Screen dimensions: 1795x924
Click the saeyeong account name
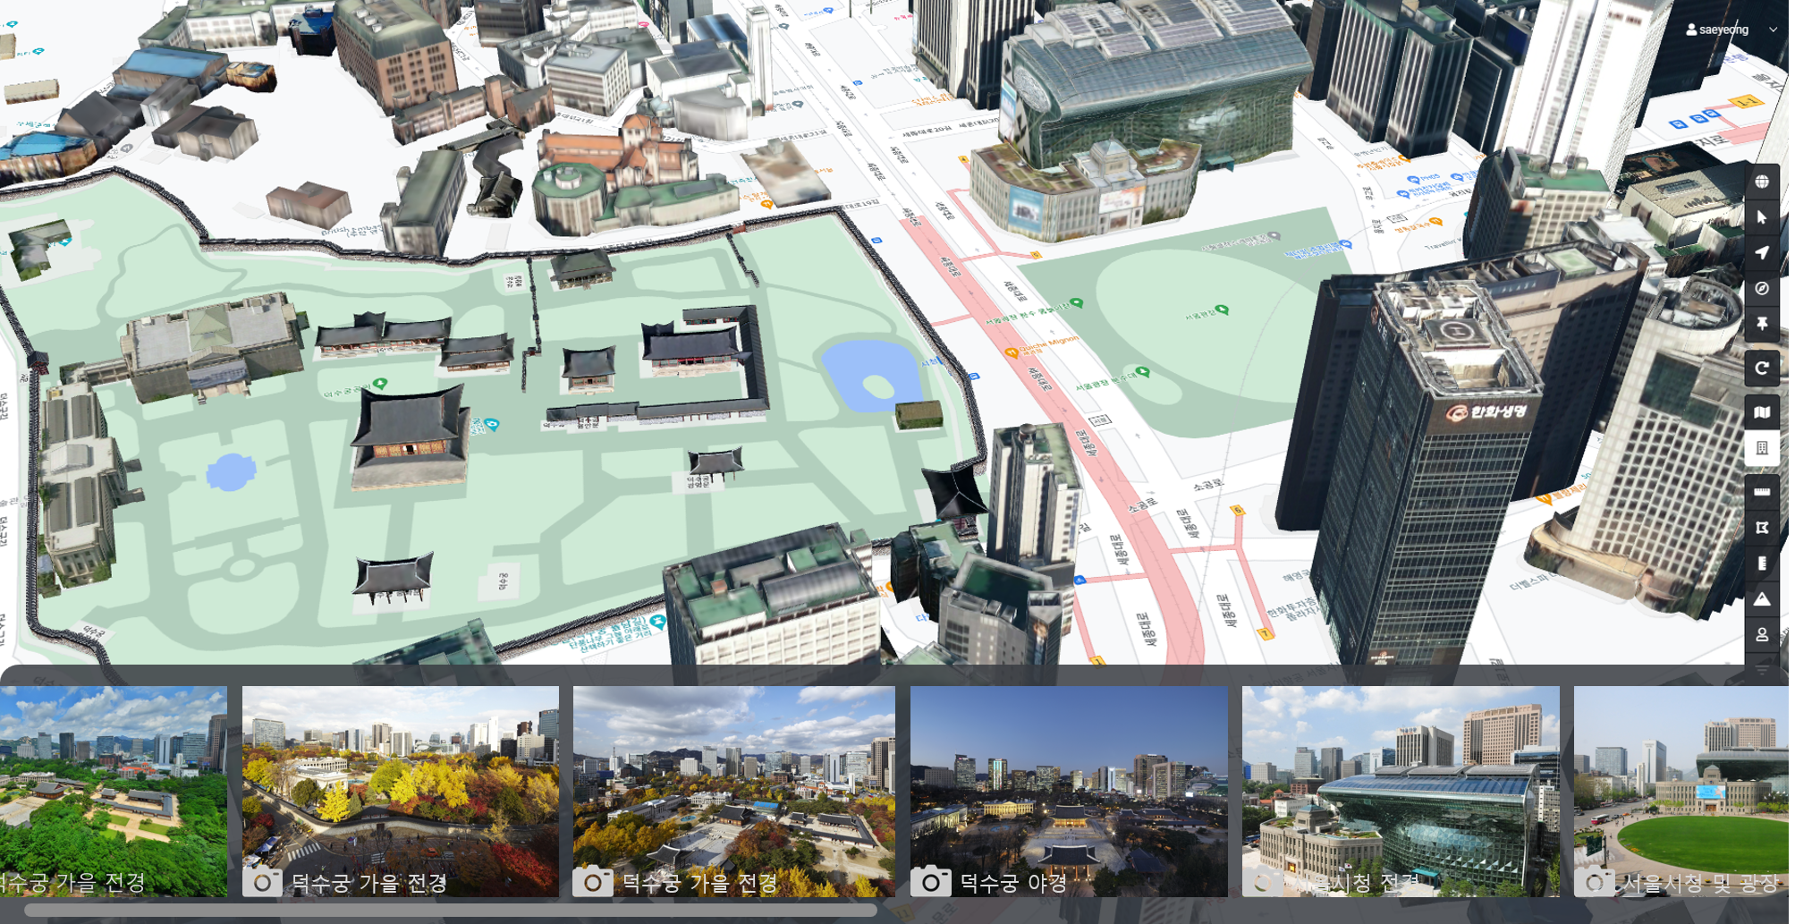pos(1723,30)
